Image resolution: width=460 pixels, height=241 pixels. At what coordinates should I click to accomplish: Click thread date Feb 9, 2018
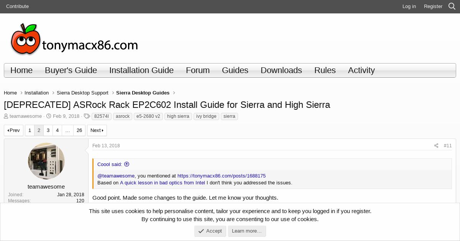pyautogui.click(x=66, y=116)
